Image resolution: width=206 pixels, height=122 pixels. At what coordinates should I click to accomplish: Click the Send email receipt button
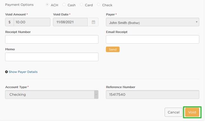(x=113, y=49)
